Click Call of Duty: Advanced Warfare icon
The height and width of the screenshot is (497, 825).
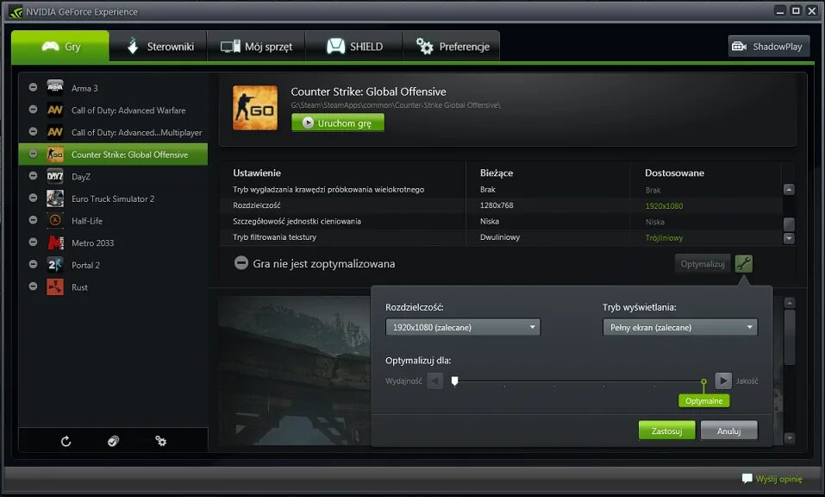(54, 110)
